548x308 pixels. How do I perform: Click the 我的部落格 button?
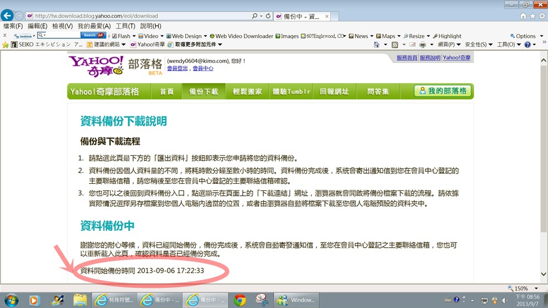(442, 91)
